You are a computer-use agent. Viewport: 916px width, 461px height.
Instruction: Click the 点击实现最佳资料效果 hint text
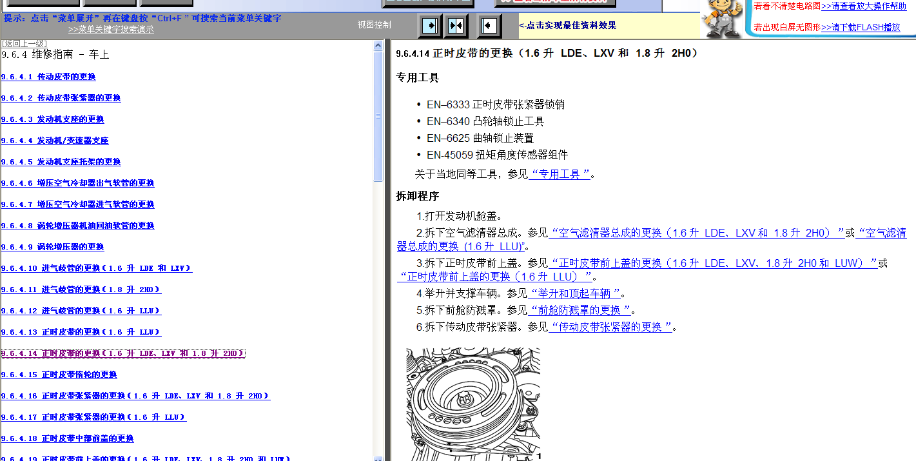click(x=568, y=26)
